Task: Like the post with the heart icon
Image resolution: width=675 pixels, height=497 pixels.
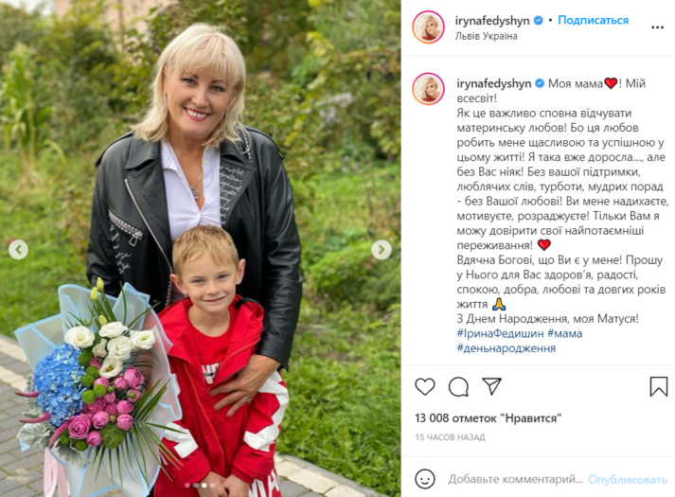Action: tap(425, 386)
